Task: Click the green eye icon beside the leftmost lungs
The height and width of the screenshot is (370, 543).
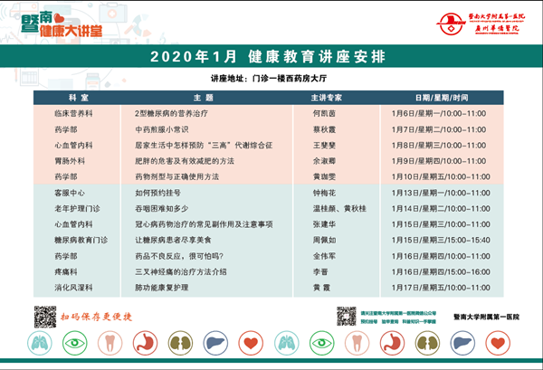Action: (74, 343)
